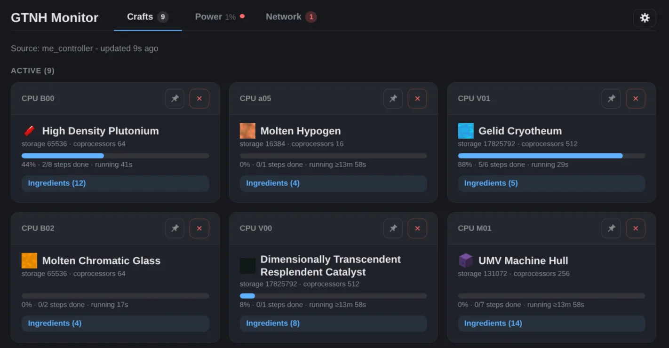
Task: Click the High Density Plutonium progress bar
Action: 115,156
